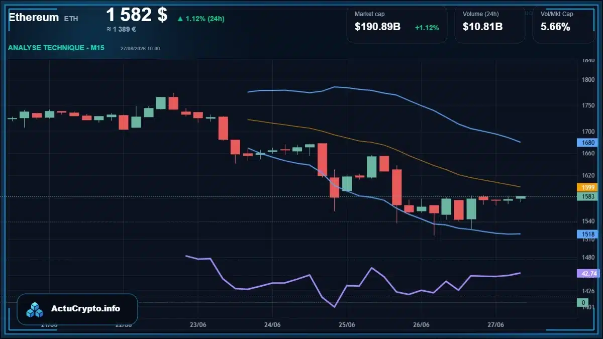The image size is (603, 339).
Task: Click the ETH ticker symbol
Action: tap(71, 19)
